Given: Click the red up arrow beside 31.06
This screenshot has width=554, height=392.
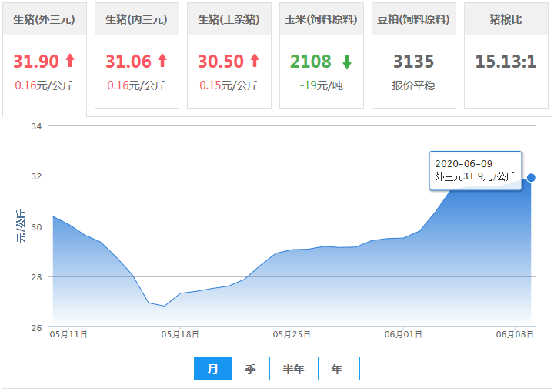Looking at the screenshot, I should click(x=162, y=62).
